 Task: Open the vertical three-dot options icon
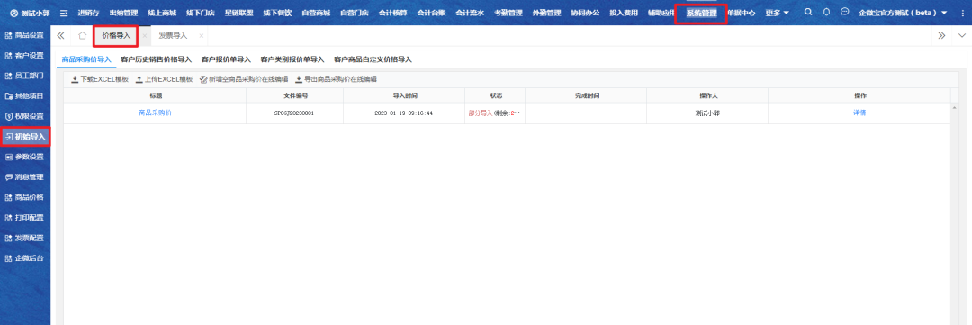(x=962, y=13)
